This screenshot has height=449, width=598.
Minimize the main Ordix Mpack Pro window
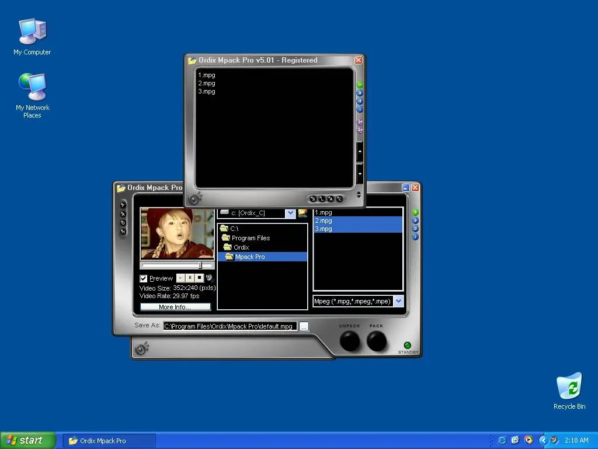click(406, 188)
